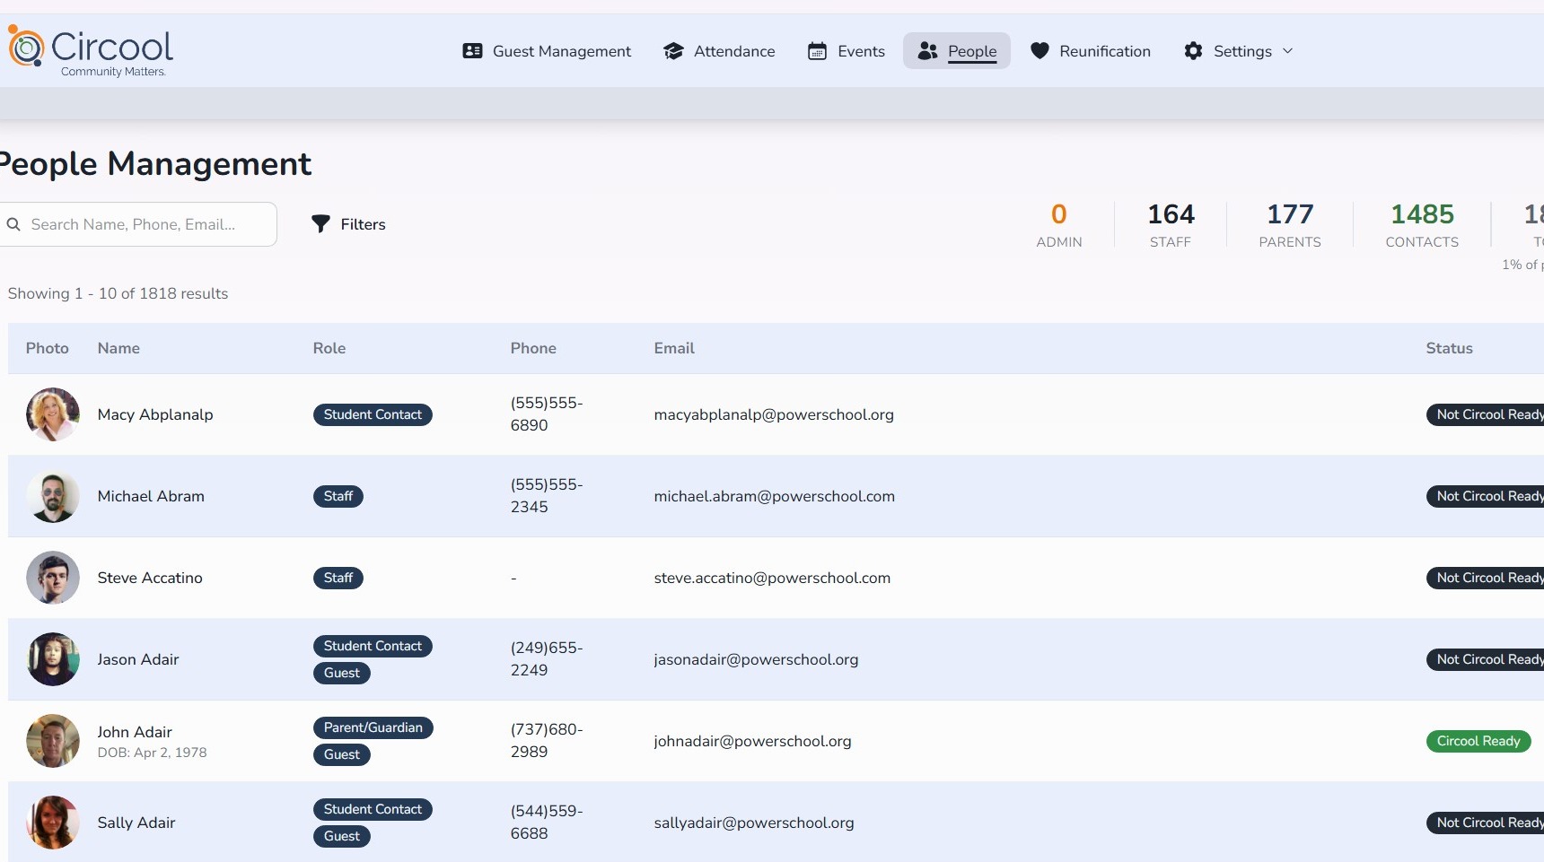Open Jason Adair's profile photo
1544x862 pixels.
(x=53, y=659)
